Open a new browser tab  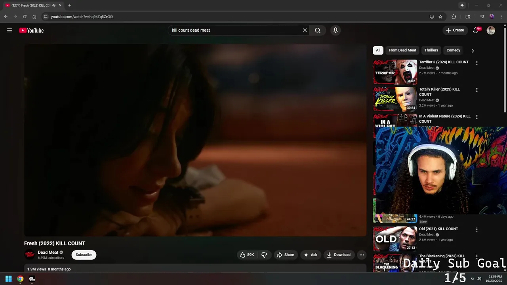click(70, 6)
